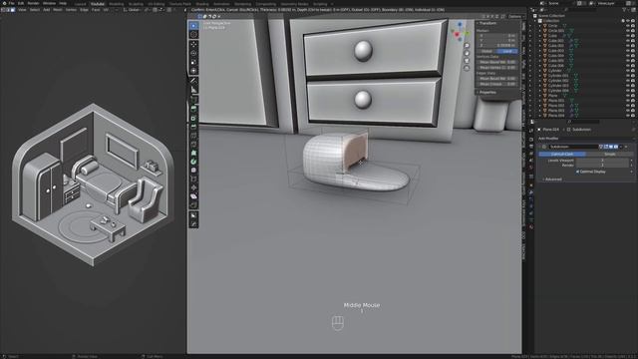Toggle Optimal Display checkbox
Image resolution: width=638 pixels, height=359 pixels.
click(577, 172)
